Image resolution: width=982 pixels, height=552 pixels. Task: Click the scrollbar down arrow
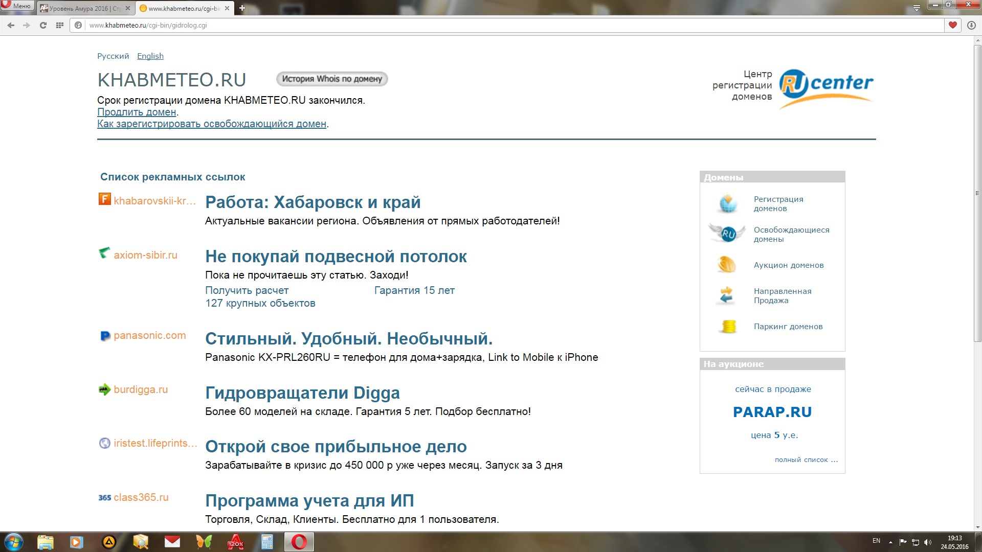pyautogui.click(x=977, y=527)
